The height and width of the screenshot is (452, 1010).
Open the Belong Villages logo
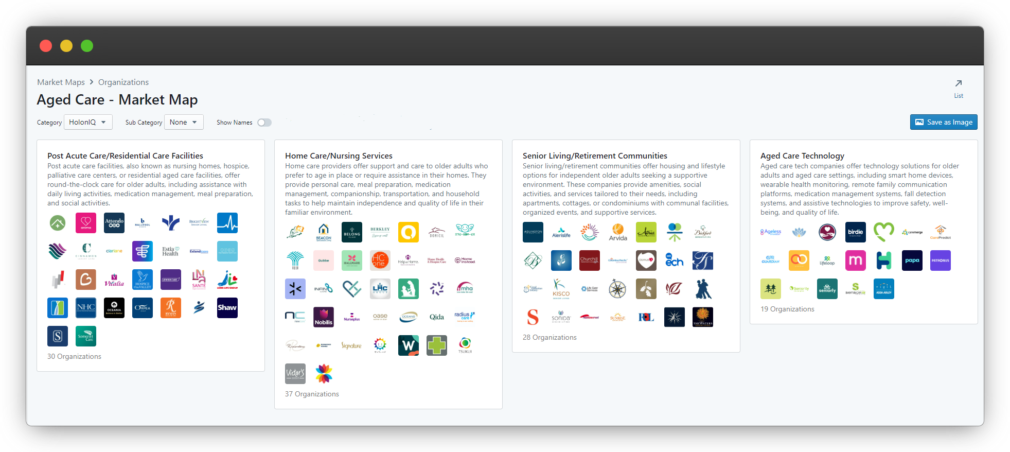[352, 232]
